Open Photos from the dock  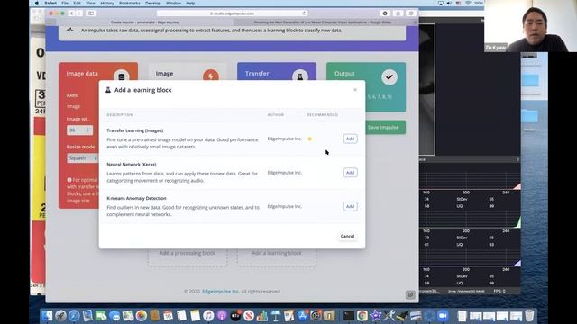tap(142, 316)
